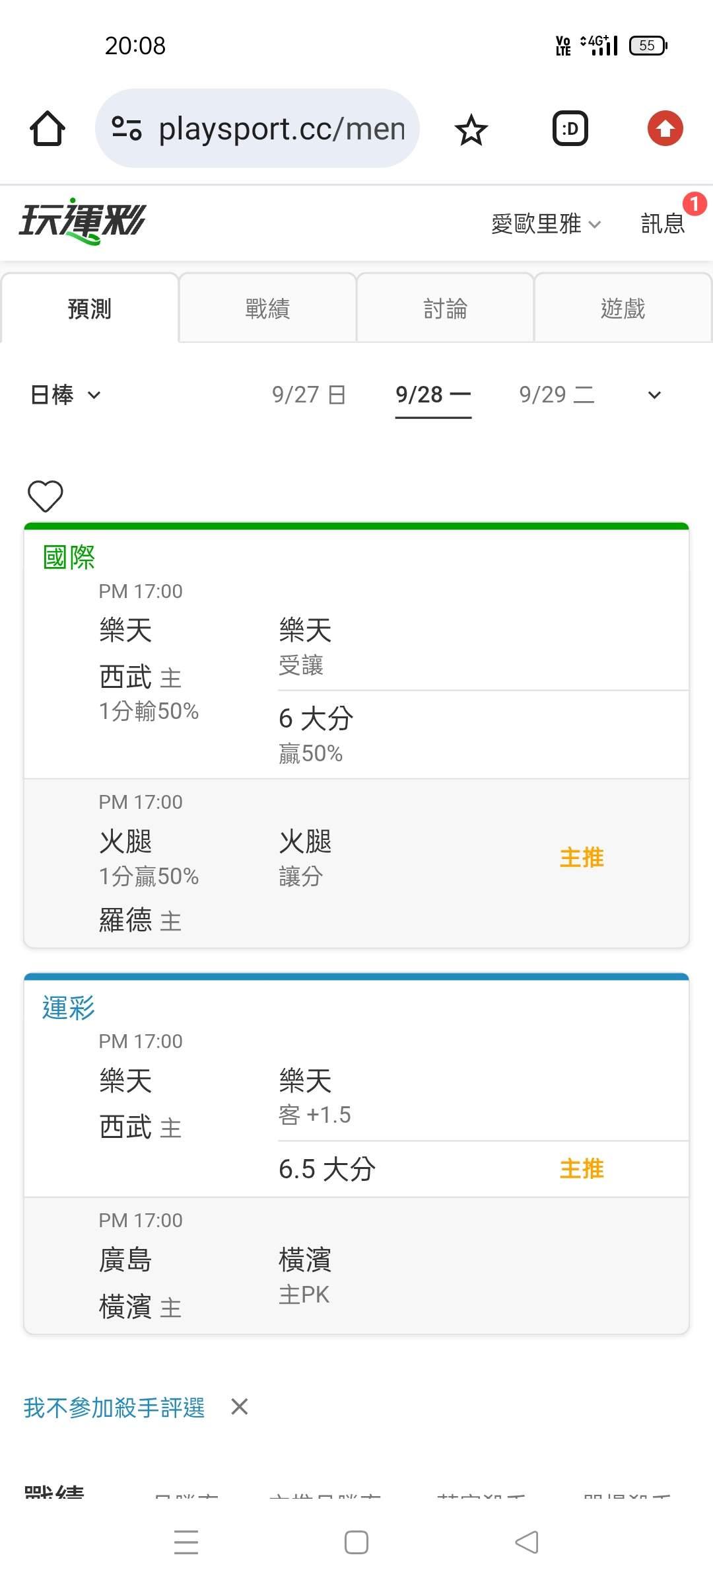The height and width of the screenshot is (1586, 713).
Task: Tap the browser home icon
Action: (x=48, y=128)
